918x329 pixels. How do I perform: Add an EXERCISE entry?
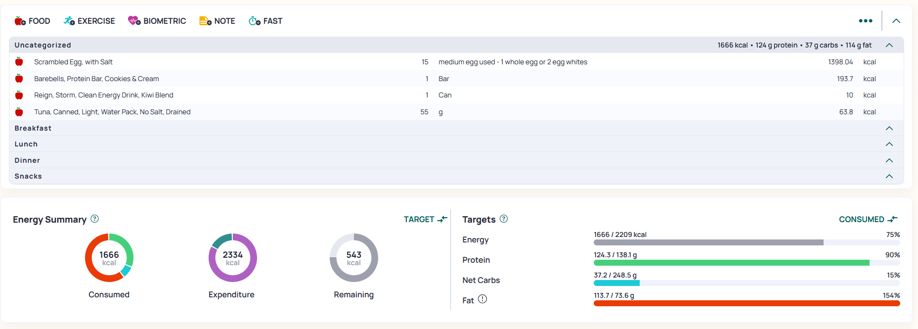89,21
